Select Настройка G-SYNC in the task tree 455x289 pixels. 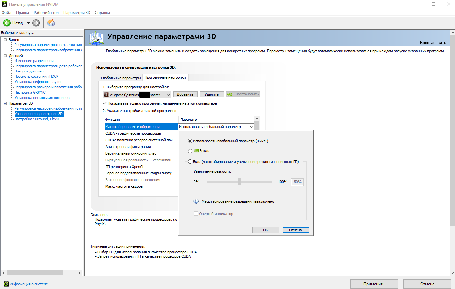(30, 92)
